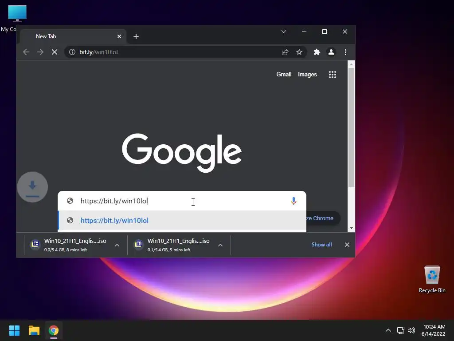Open the clock showing 10:24 AM
This screenshot has height=341, width=454.
(x=434, y=330)
